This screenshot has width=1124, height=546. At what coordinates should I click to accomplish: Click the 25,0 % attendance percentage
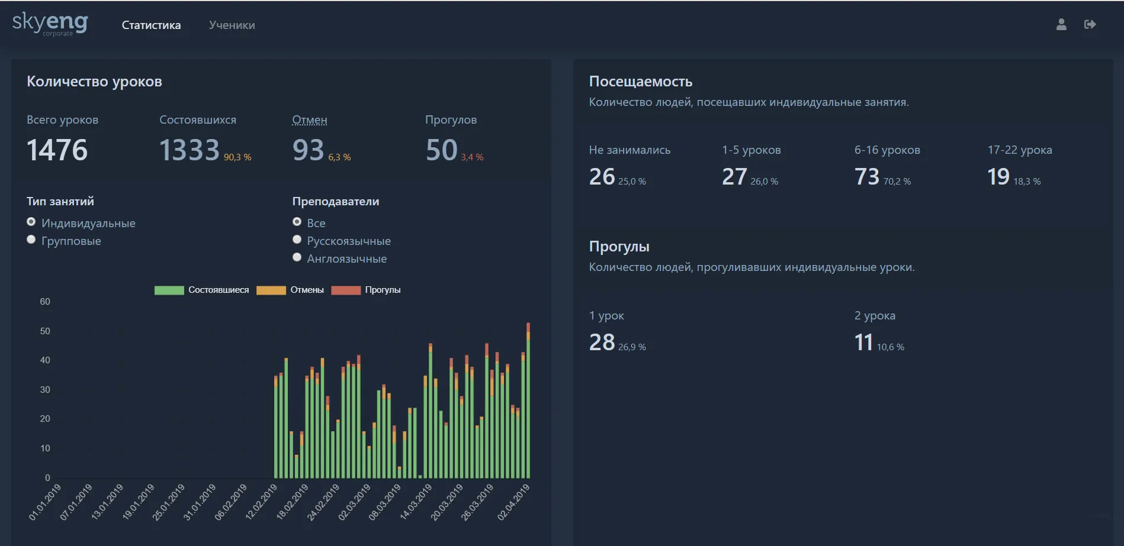point(632,182)
